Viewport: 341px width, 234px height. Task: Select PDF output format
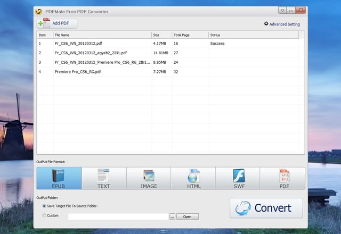tap(282, 178)
